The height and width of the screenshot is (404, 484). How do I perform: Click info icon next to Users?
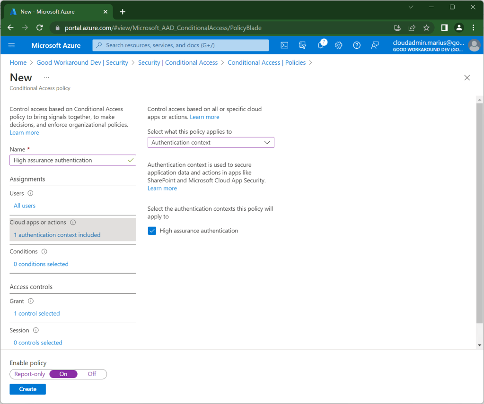(x=31, y=193)
